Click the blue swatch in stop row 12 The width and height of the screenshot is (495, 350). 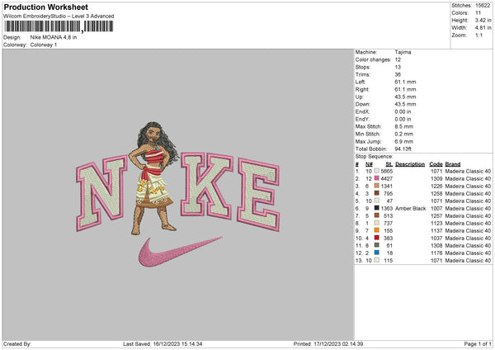tap(377, 253)
